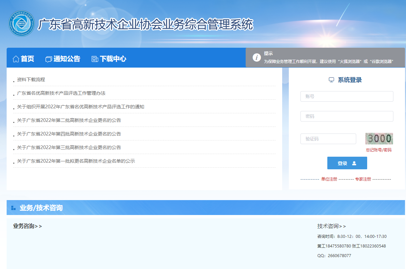The image size is (406, 269).
Task: Open 2022年第一批拟更名高新技术企业名单的公示
Action: [76, 161]
